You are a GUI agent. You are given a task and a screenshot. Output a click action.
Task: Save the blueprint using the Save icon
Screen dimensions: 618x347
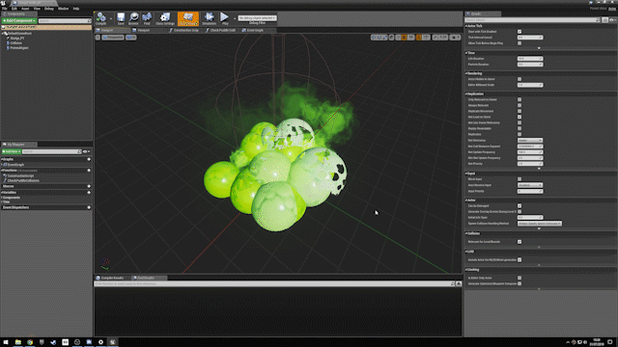click(x=121, y=18)
